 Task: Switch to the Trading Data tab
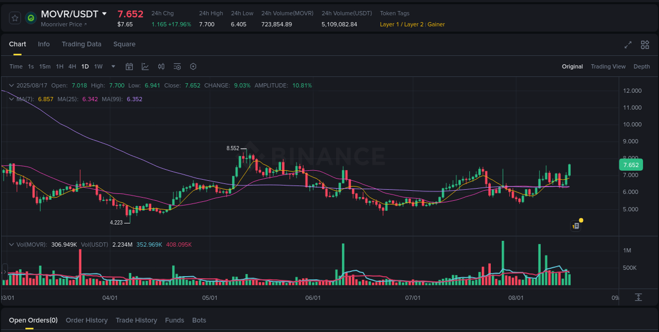click(81, 44)
